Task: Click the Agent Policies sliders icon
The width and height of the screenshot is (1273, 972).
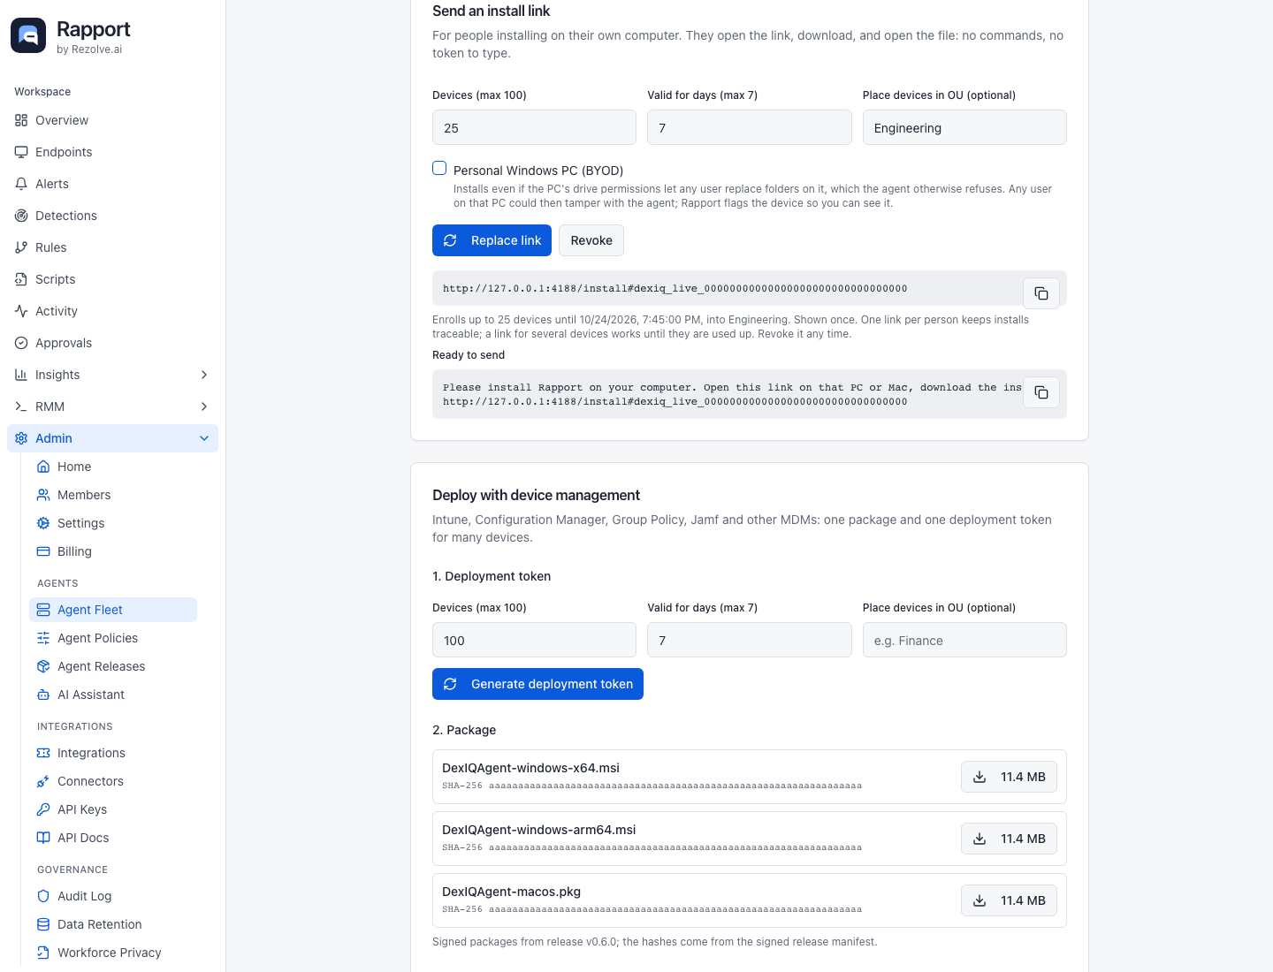Action: pyautogui.click(x=43, y=638)
